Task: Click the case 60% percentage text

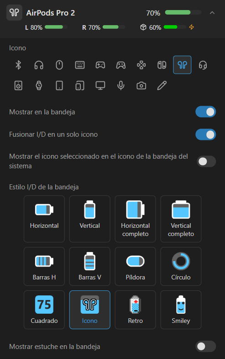Action: coord(155,27)
